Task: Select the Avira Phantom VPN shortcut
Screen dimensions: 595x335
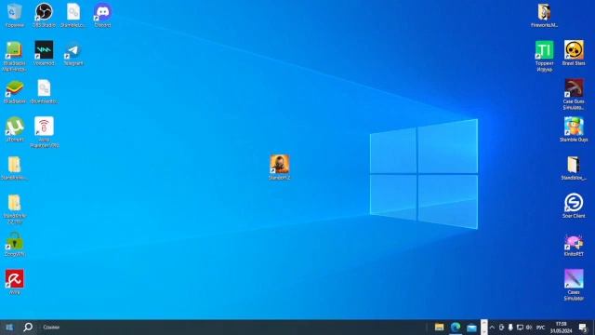Action: pyautogui.click(x=44, y=127)
